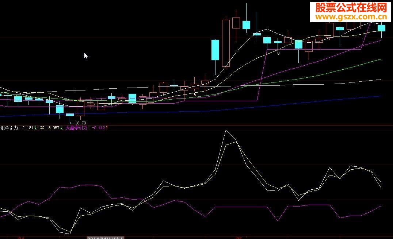
Task: Click the 股票公式在线网 logo text
Action: click(x=351, y=8)
